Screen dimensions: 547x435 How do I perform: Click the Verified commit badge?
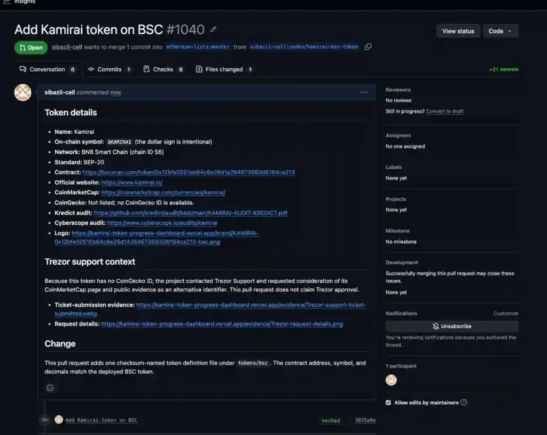tap(330, 421)
